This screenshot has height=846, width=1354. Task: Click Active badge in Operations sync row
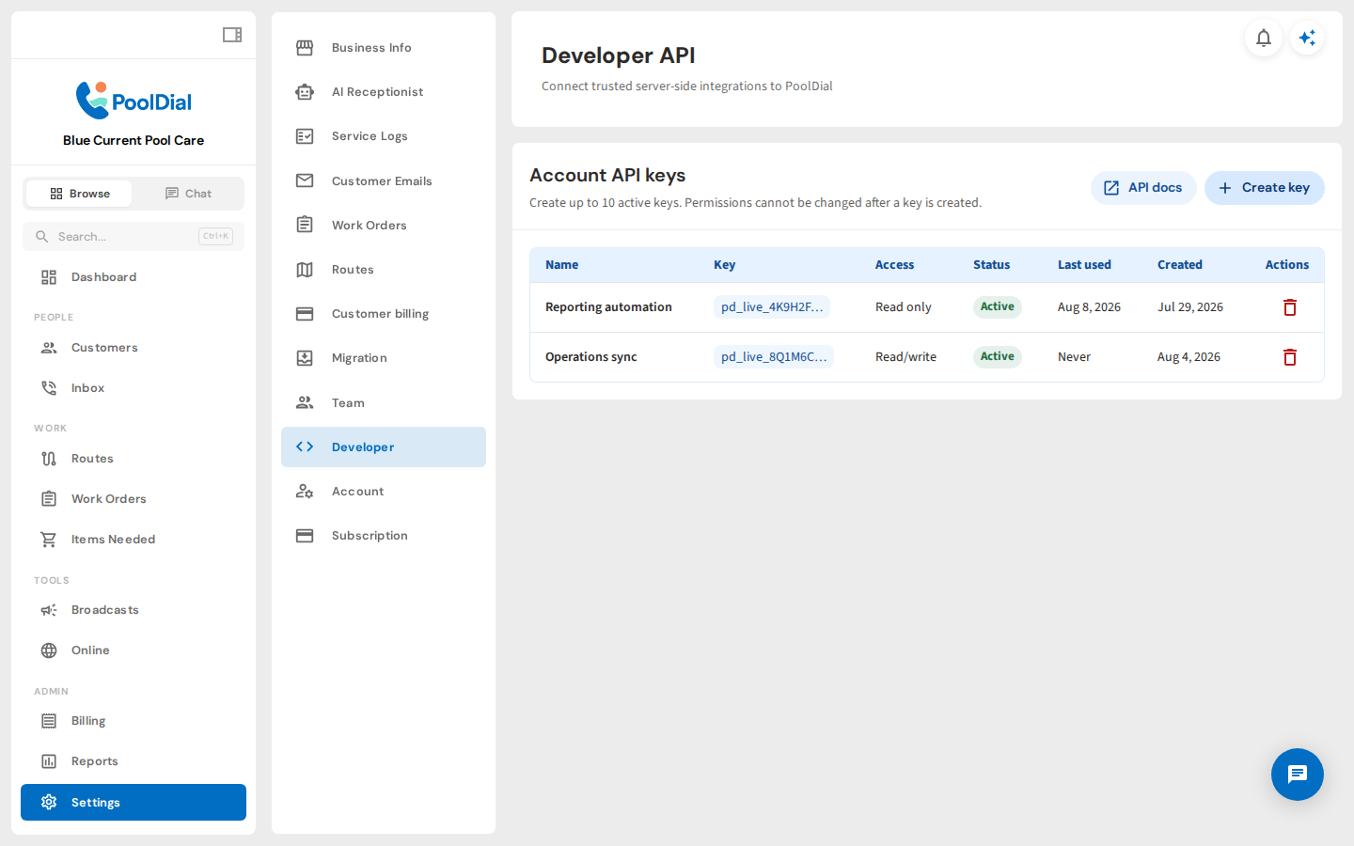tap(998, 357)
